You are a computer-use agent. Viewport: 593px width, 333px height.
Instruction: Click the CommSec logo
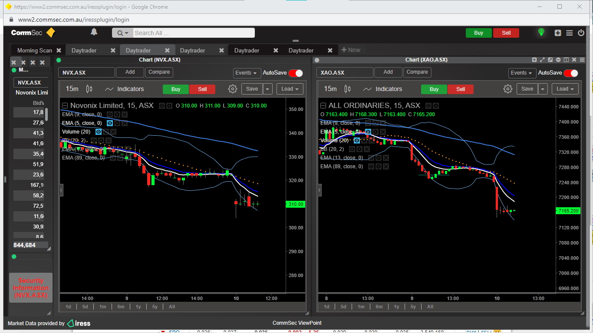click(33, 33)
